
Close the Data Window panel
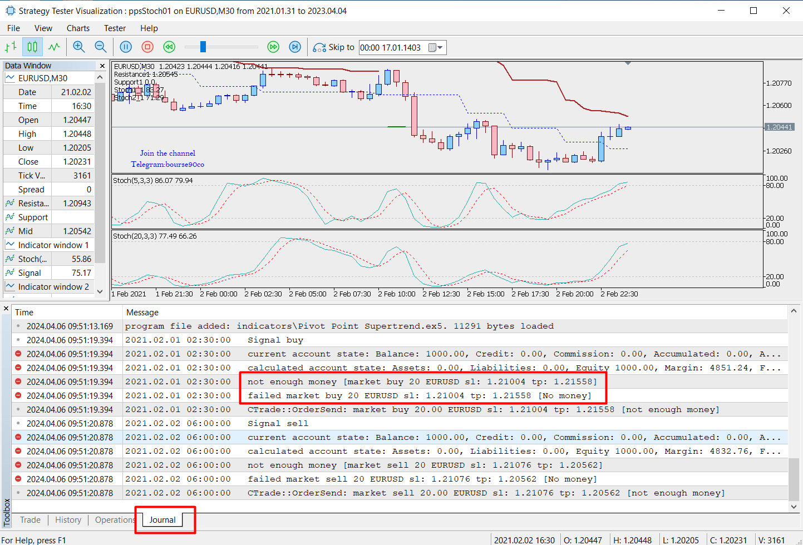102,66
